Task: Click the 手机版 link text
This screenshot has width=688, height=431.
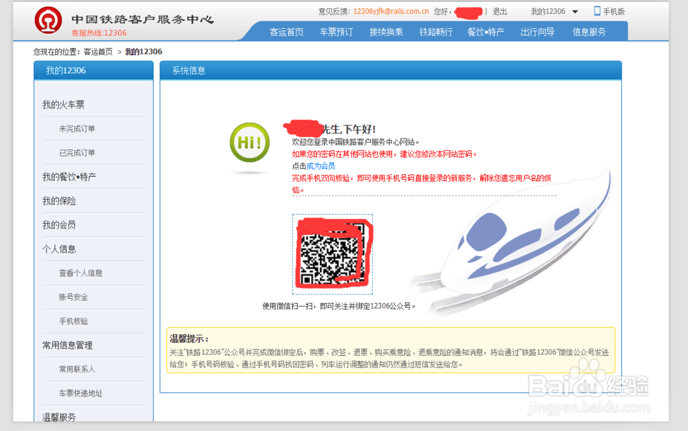Action: point(614,12)
